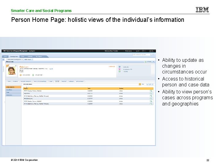This screenshot has width=221, height=166.
Task: Expand the arrow next to the header help icon
Action: (145, 51)
